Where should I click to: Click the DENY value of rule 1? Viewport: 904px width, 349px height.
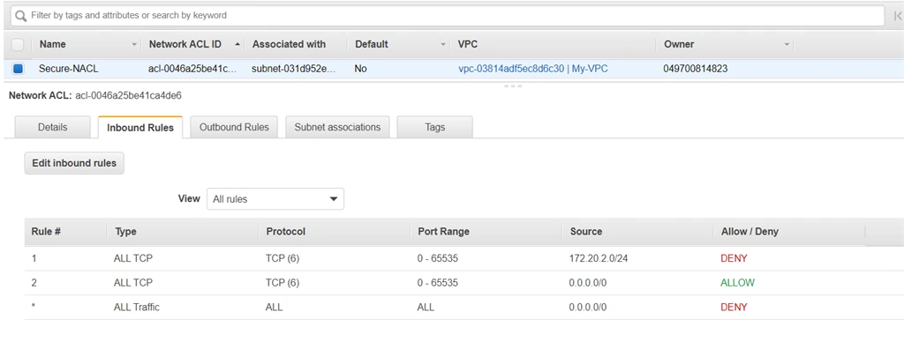pos(734,258)
